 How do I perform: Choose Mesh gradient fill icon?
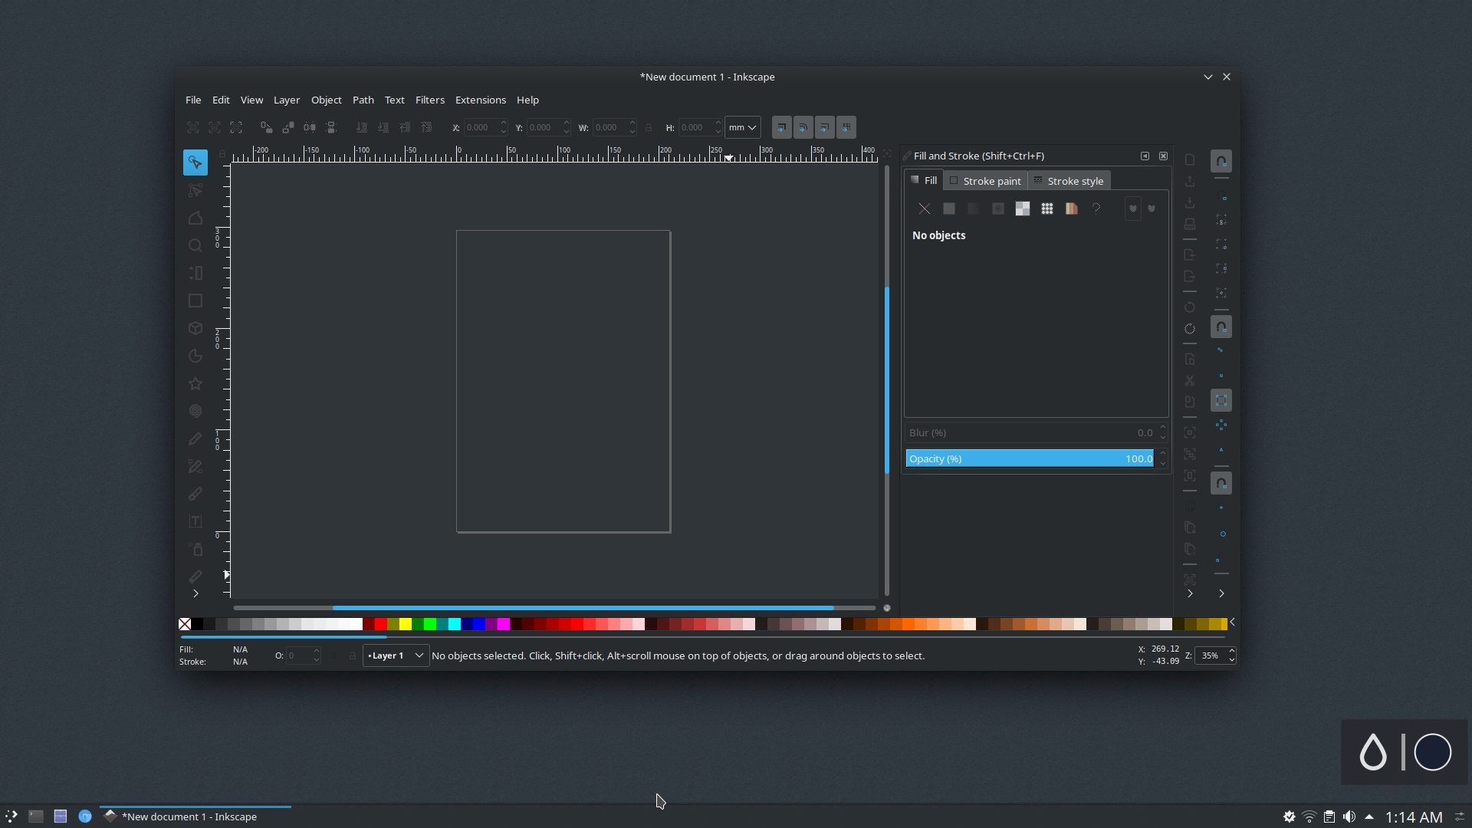point(1023,209)
